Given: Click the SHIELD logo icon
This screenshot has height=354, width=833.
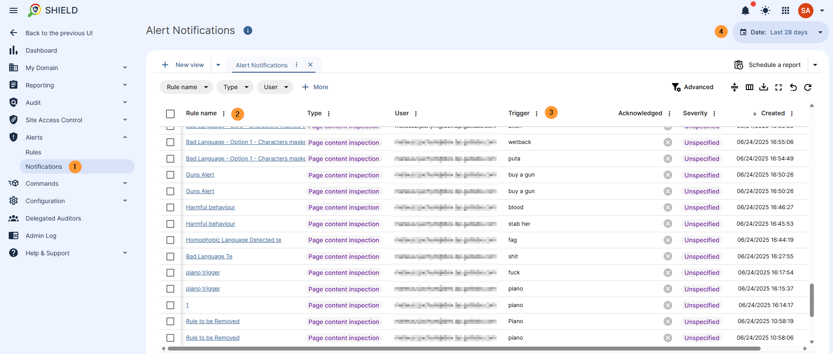Looking at the screenshot, I should tap(34, 10).
